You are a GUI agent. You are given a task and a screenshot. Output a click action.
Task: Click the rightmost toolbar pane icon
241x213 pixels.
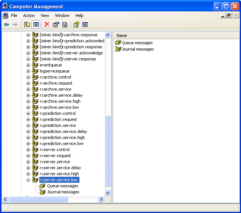pos(85,25)
